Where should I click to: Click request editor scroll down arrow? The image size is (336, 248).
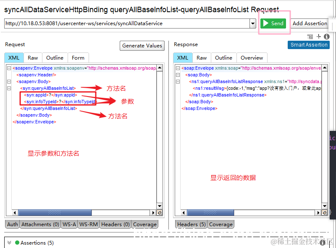[160, 206]
